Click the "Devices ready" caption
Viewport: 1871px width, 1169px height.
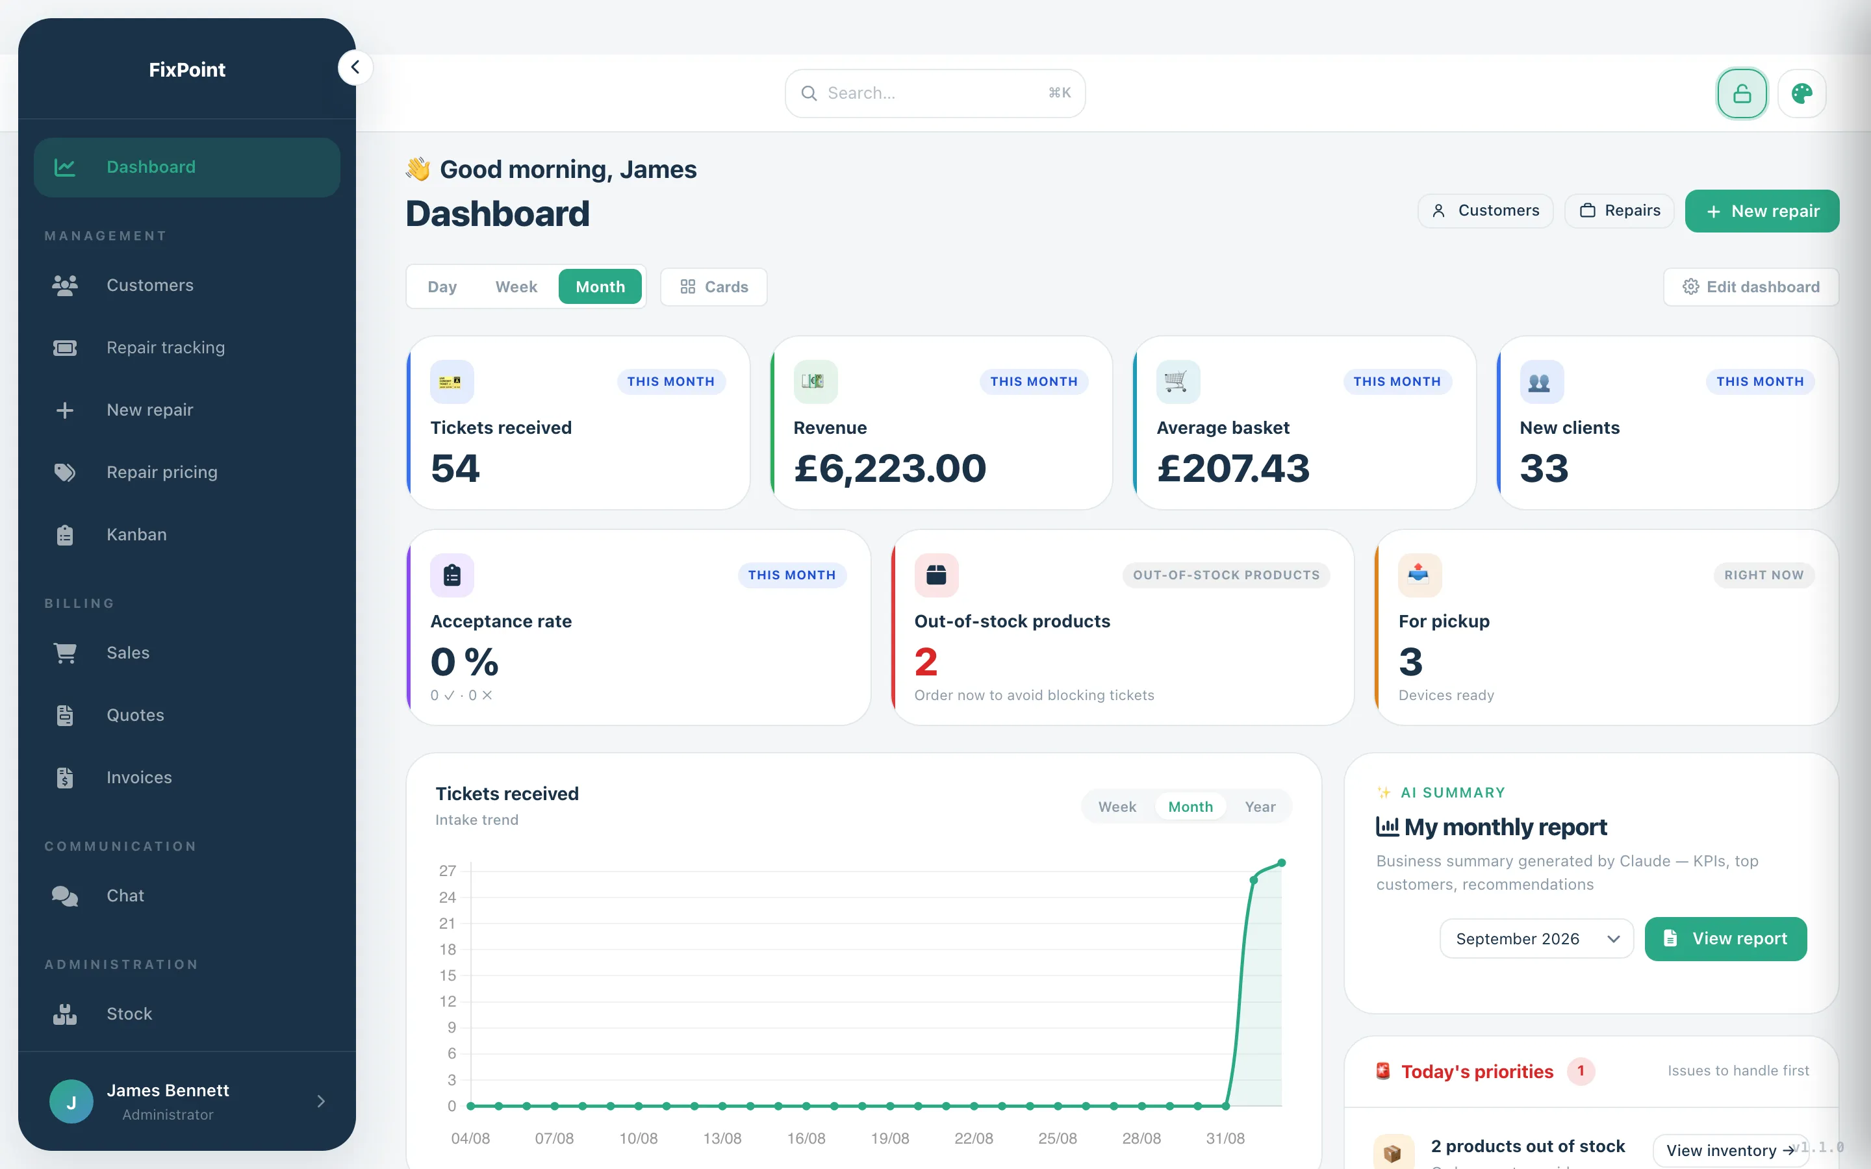click(1445, 696)
